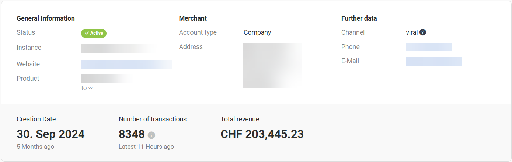Click the 8348 transactions number
The width and height of the screenshot is (512, 162).
pyautogui.click(x=132, y=134)
